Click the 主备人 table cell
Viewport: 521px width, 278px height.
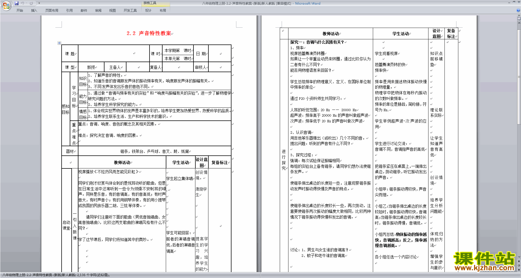coord(115,67)
